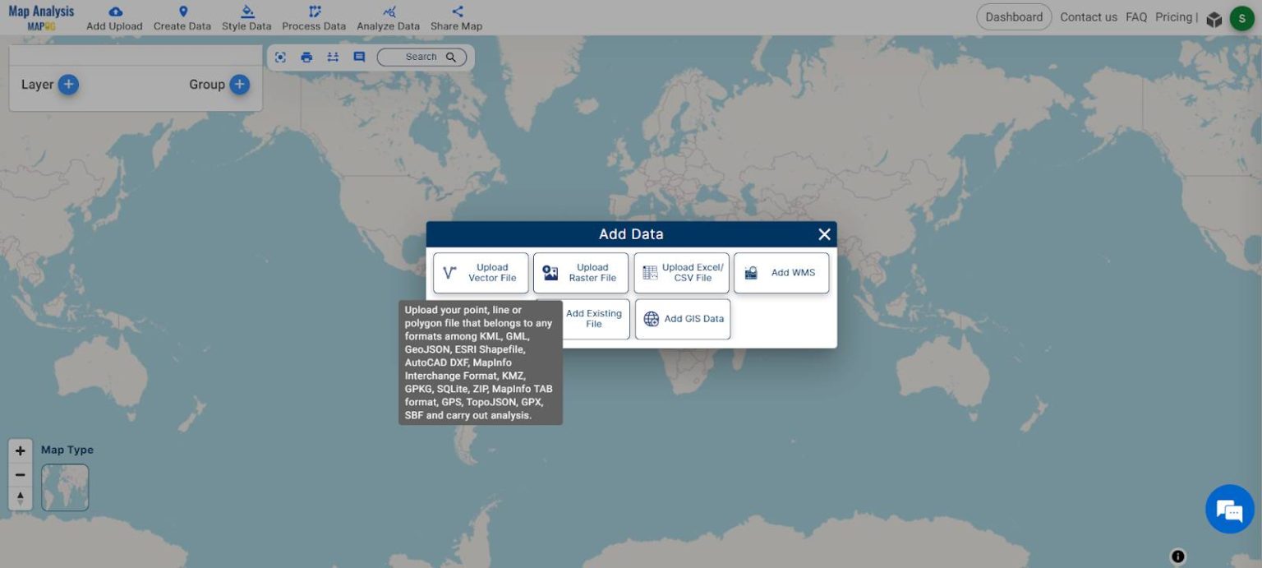Zoom in the map with plus button
This screenshot has width=1262, height=568.
[21, 450]
